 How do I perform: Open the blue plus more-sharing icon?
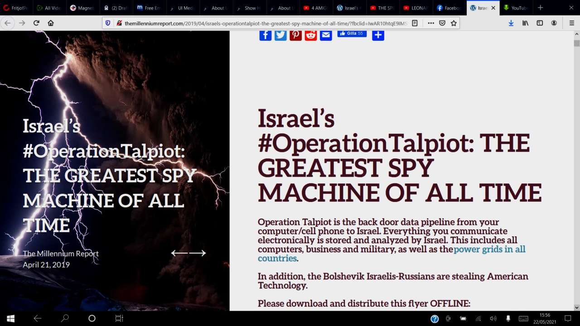pos(378,35)
